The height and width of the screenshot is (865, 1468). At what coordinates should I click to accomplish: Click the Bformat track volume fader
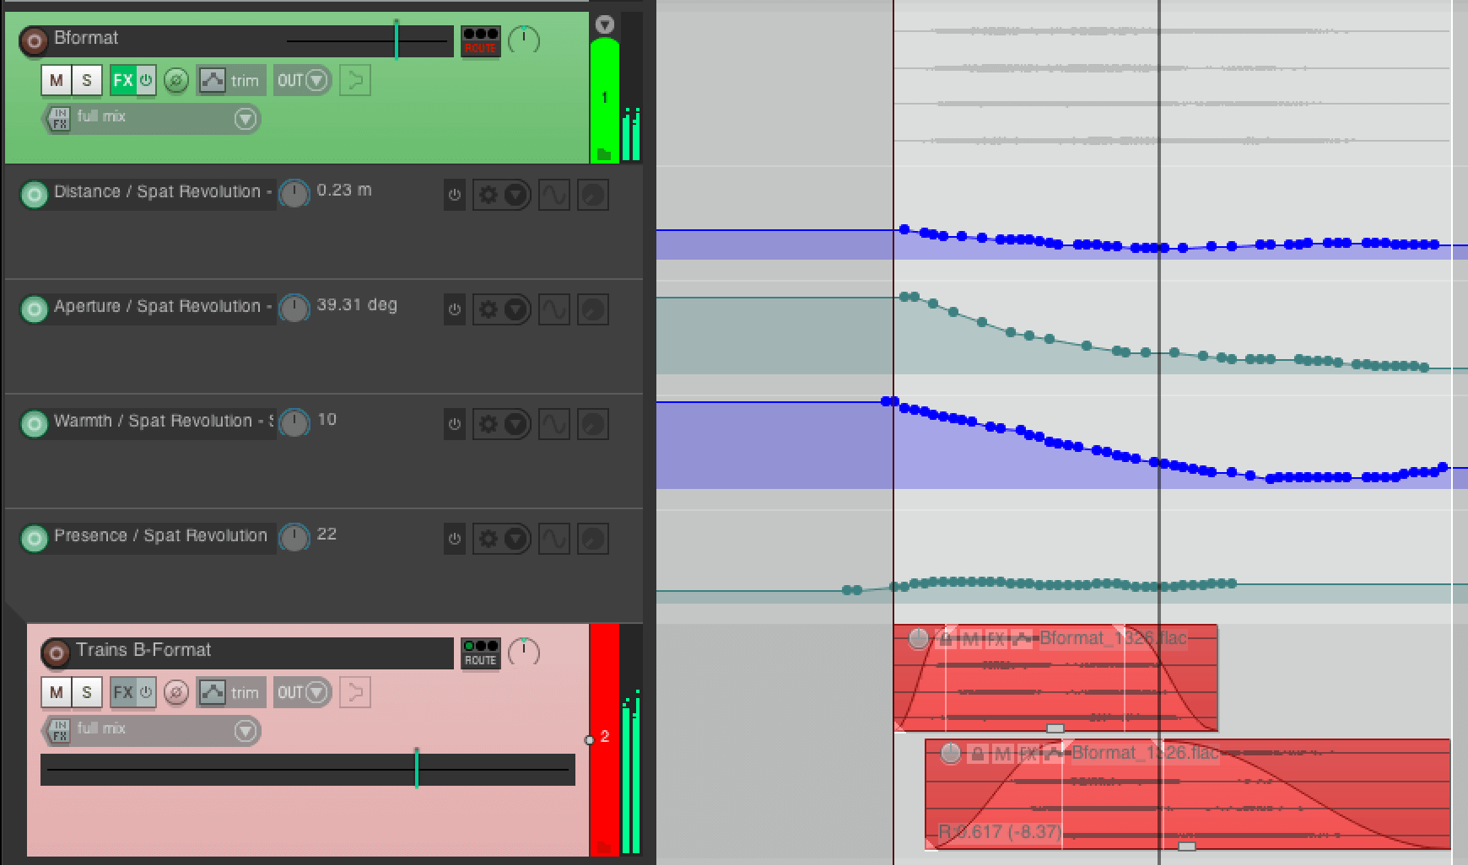397,40
